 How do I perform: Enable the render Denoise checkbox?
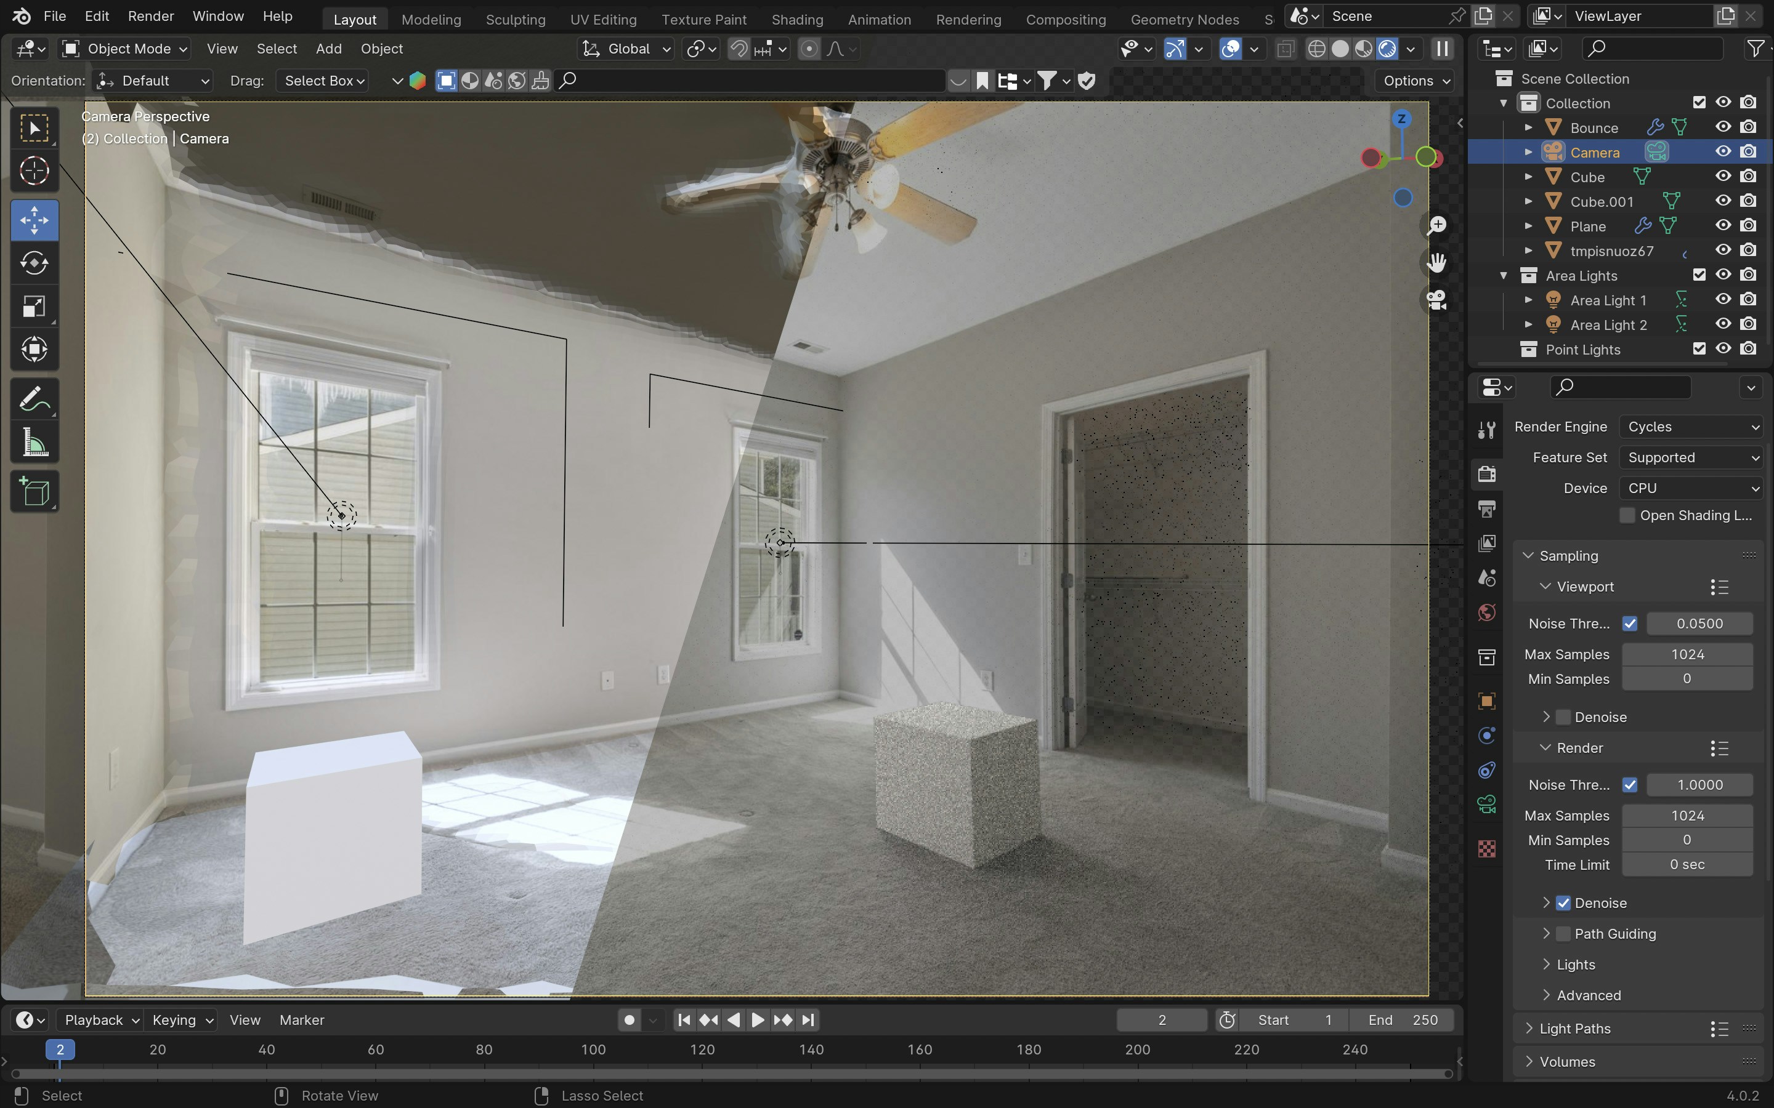(1562, 902)
